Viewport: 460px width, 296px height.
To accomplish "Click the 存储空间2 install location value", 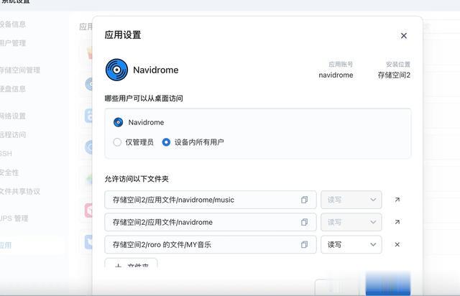I will click(x=394, y=75).
